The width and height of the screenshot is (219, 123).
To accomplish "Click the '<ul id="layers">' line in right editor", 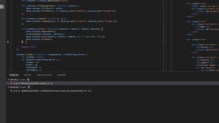I will tap(205, 68).
